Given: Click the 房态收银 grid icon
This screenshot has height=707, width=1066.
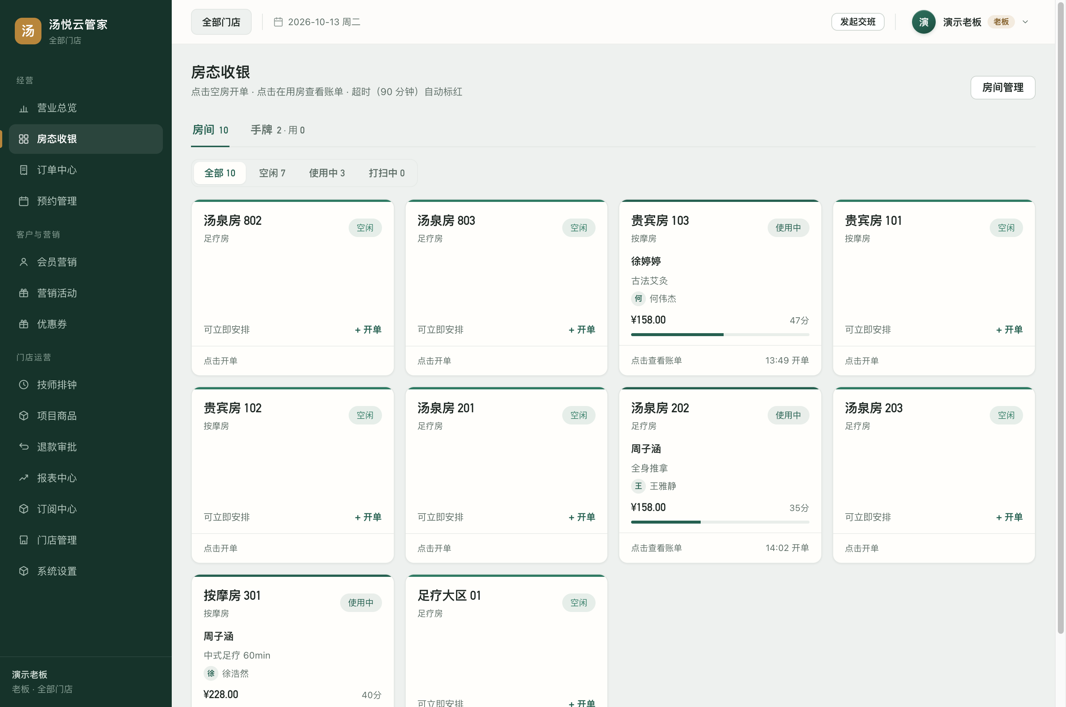Looking at the screenshot, I should (23, 139).
